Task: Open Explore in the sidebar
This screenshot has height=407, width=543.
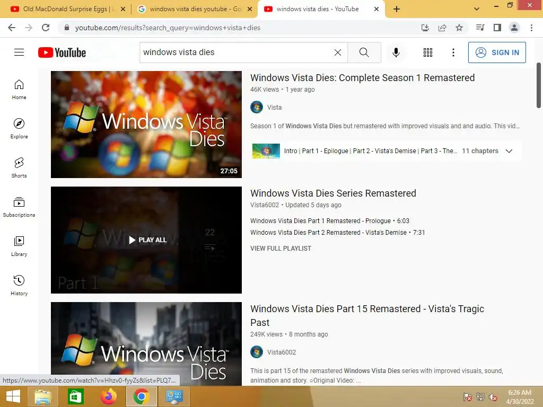Action: point(19,128)
